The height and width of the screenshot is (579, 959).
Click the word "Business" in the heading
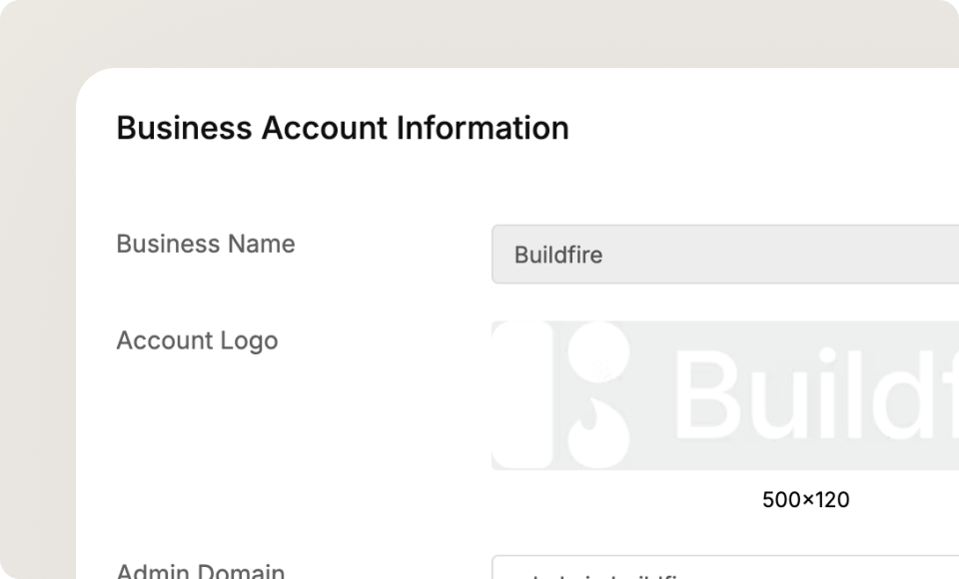(185, 128)
